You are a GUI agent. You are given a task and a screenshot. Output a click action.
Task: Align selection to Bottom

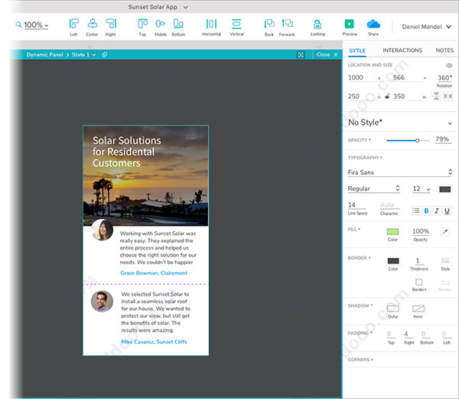click(x=178, y=24)
